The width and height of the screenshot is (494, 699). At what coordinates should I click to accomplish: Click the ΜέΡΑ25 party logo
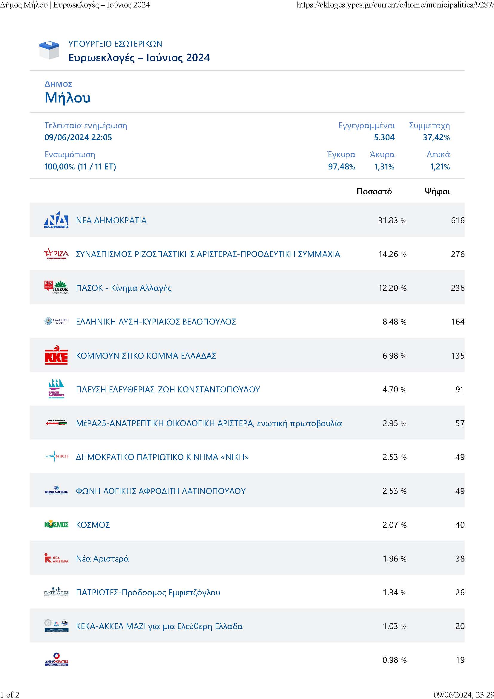[x=56, y=423]
